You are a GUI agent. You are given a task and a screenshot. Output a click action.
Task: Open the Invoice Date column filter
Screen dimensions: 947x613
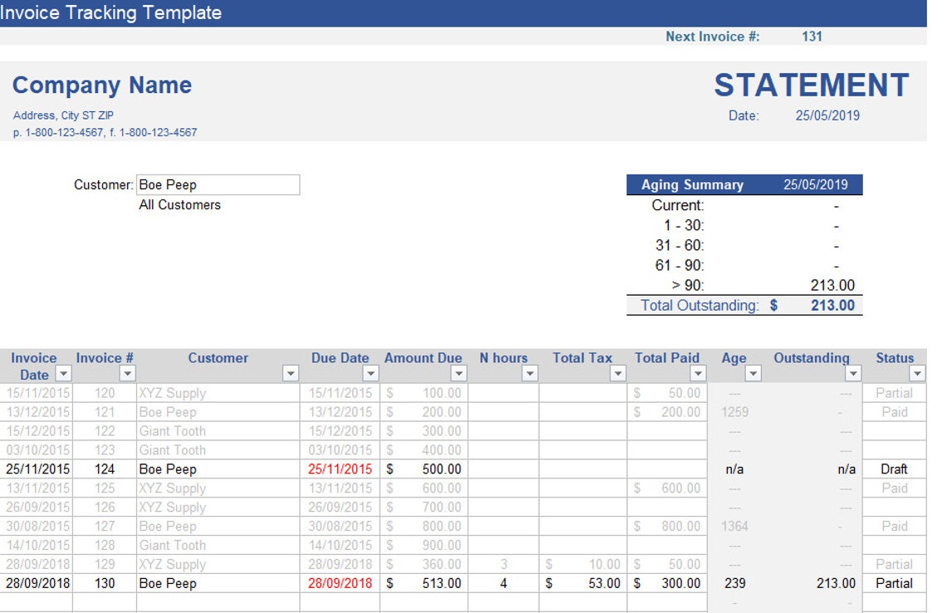(61, 375)
